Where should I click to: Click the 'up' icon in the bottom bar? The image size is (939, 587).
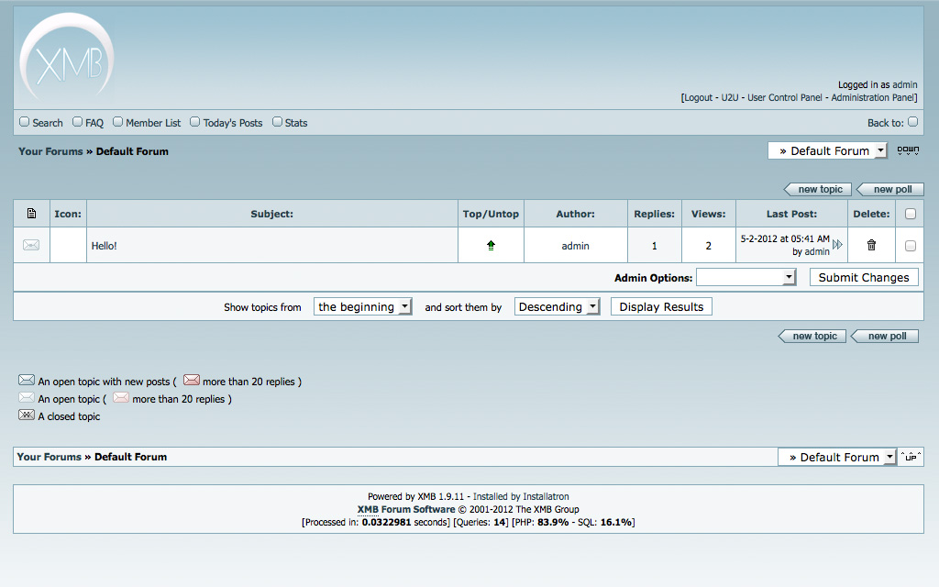911,457
